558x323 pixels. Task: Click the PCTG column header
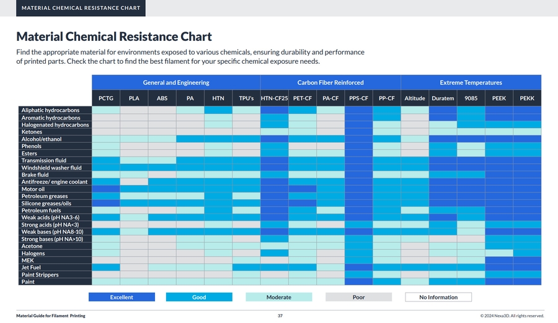pyautogui.click(x=106, y=98)
